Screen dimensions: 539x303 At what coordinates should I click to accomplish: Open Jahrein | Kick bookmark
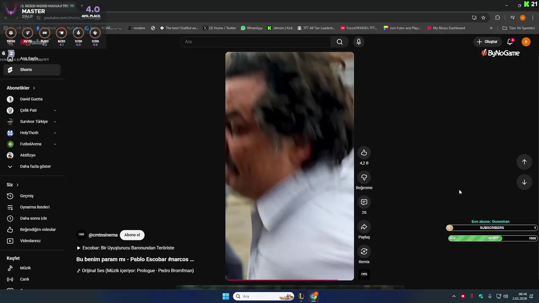[280, 28]
